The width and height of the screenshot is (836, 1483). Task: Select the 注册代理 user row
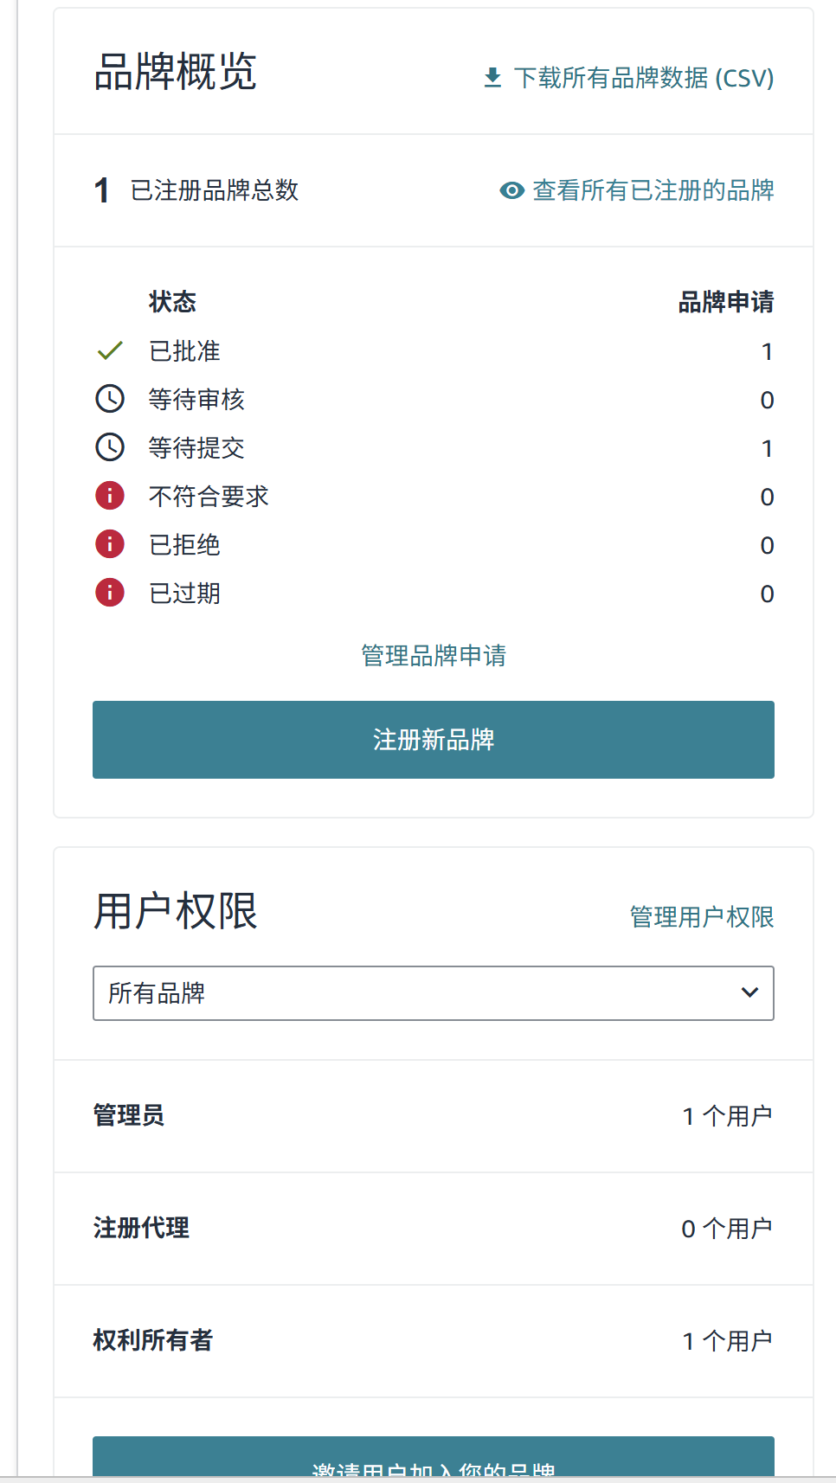click(434, 1229)
